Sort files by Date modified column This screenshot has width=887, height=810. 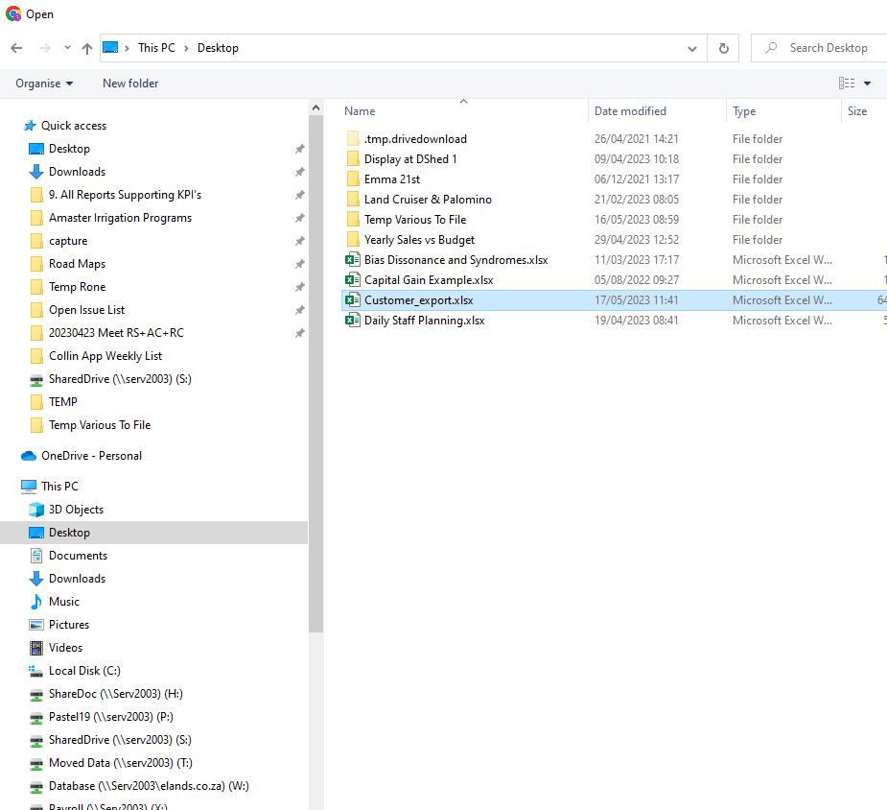click(630, 111)
